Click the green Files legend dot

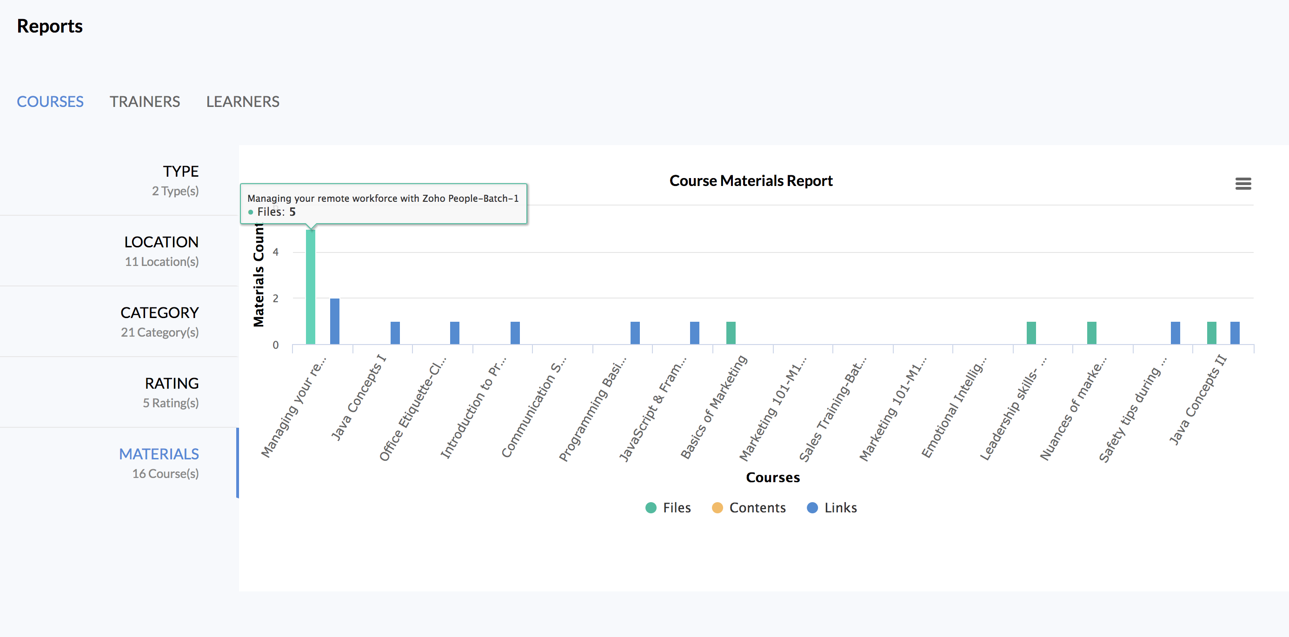(651, 507)
